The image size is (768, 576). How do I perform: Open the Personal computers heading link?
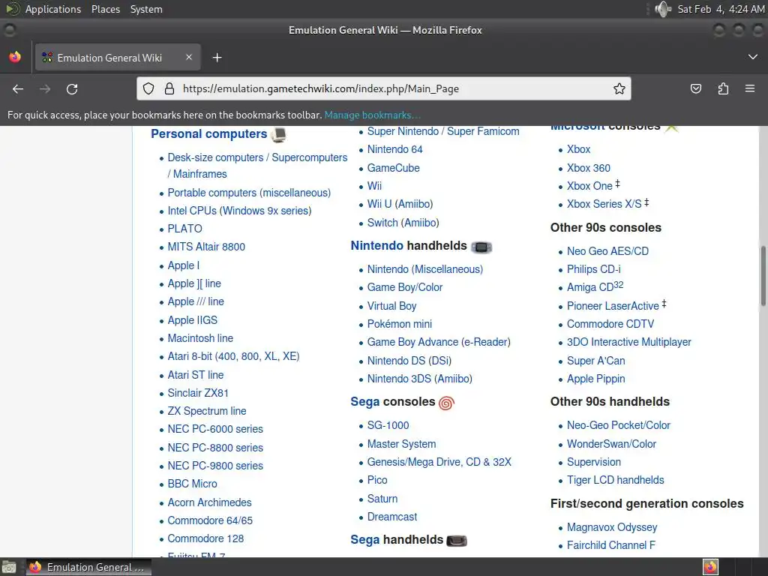click(209, 133)
